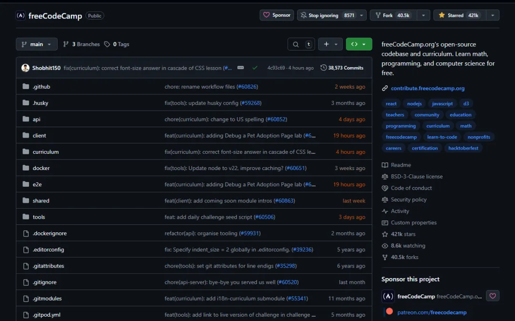Image resolution: width=515 pixels, height=321 pixels.
Task: Click the fork icon beside 40.5k forks
Action: [385, 257]
